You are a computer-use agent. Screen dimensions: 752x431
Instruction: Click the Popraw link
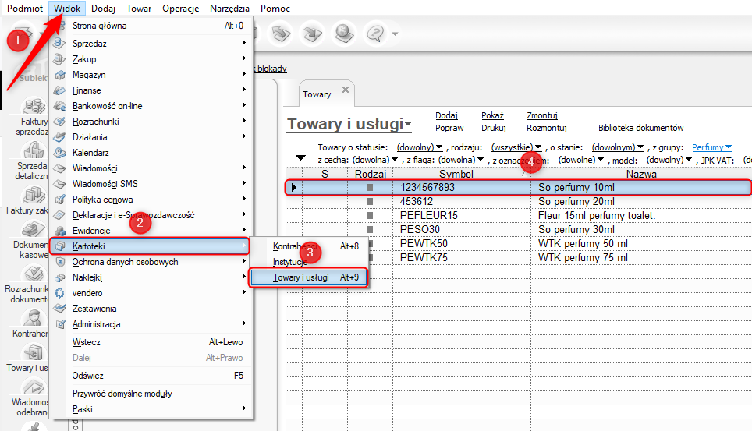point(449,128)
